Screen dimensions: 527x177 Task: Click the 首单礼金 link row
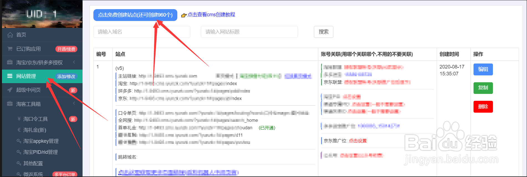pos(185,128)
